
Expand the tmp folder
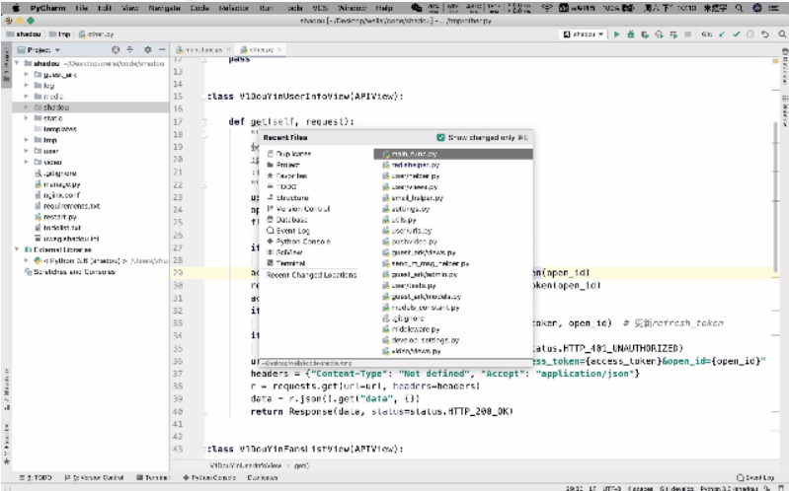pyautogui.click(x=26, y=140)
